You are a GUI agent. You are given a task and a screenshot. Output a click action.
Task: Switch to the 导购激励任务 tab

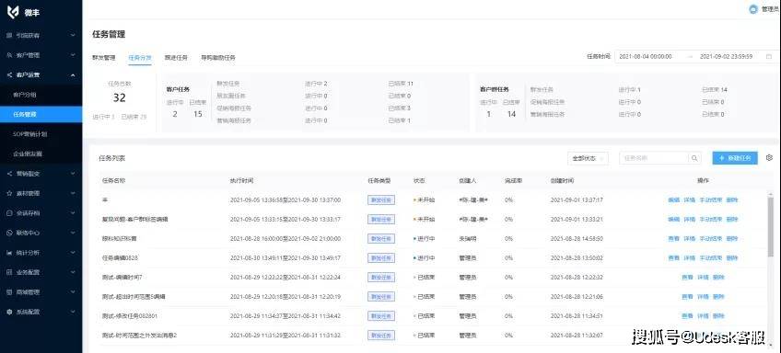218,58
